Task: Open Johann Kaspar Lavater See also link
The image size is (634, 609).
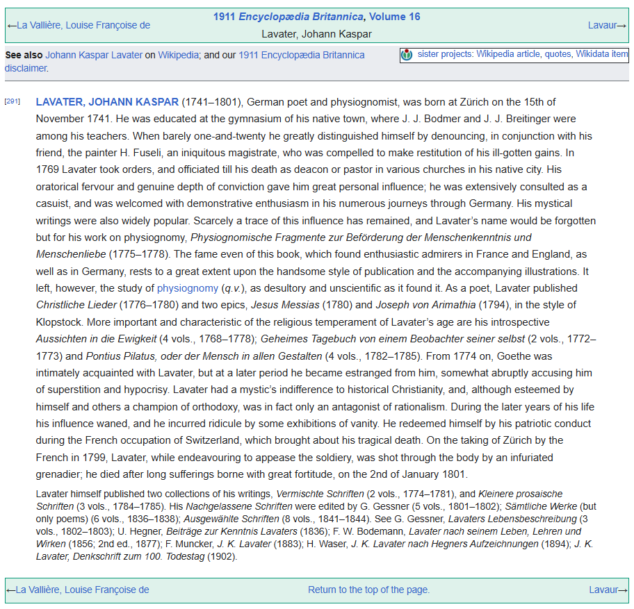Action: pos(94,55)
